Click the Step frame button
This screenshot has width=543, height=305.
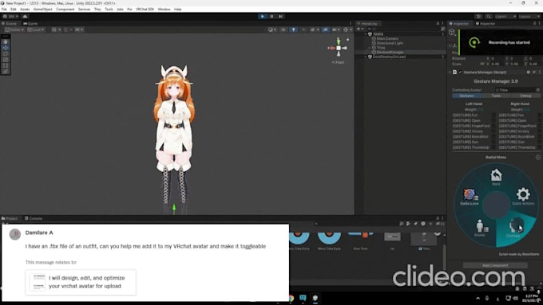pos(281,16)
